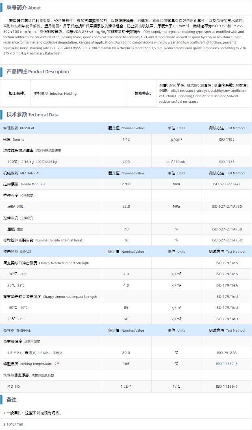Select the melt flow value 7.00
Viewport: 252px width, 430px height.
point(126,162)
